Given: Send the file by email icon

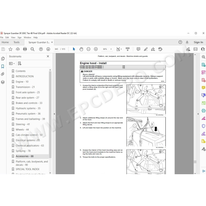Looking at the screenshot, I should pyautogui.click(x=195, y=49).
